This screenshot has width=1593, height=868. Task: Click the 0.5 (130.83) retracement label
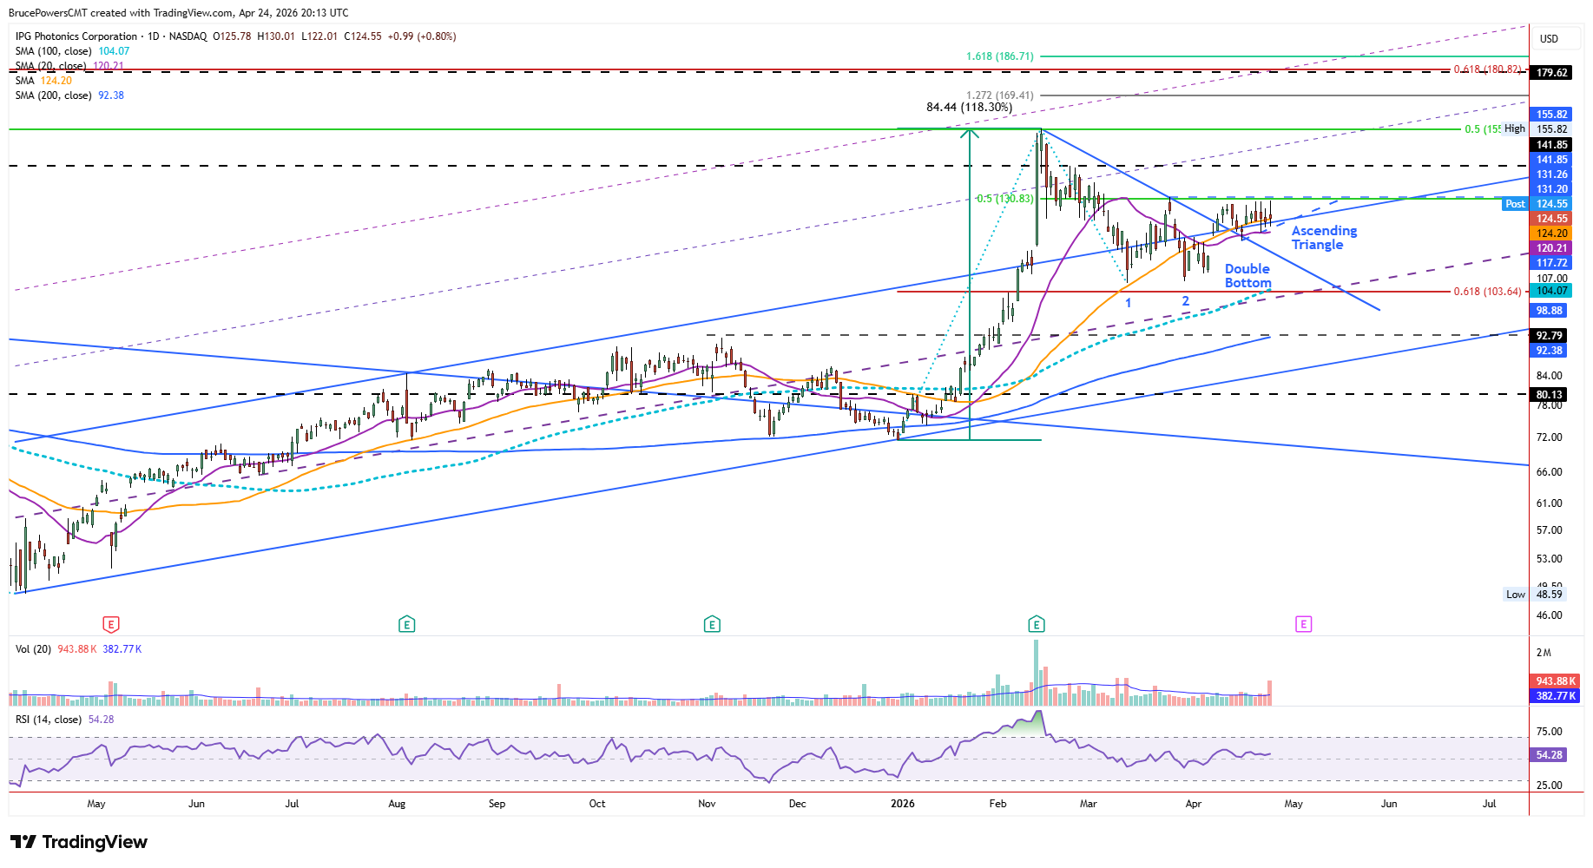tap(1004, 199)
